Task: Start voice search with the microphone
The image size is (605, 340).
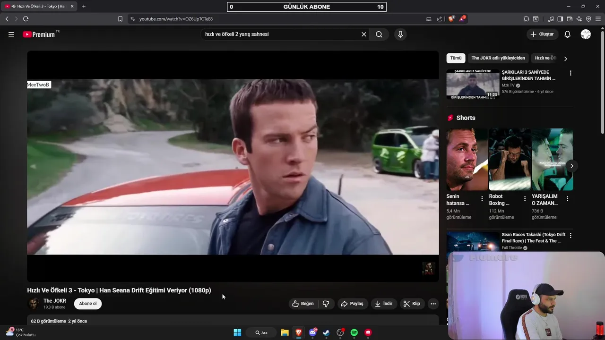Action: (400, 34)
